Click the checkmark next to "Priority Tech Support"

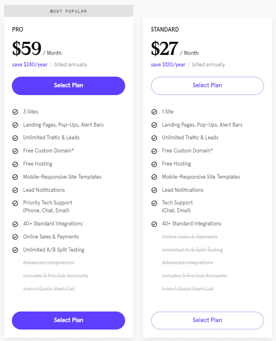[x=15, y=202]
